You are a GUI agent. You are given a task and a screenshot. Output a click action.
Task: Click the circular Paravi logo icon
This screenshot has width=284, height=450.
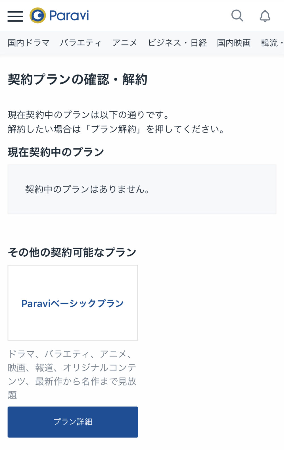click(37, 16)
